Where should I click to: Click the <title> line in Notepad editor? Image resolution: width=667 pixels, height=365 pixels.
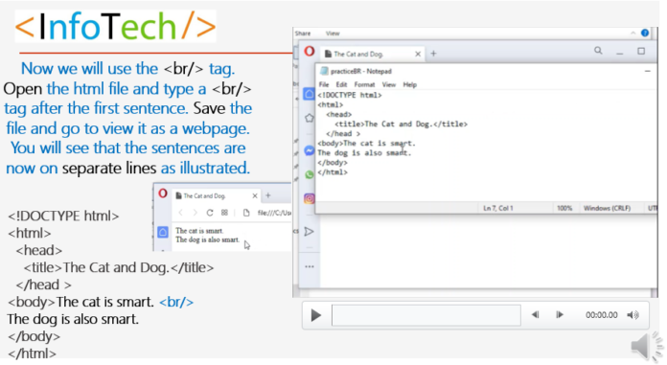(x=402, y=124)
